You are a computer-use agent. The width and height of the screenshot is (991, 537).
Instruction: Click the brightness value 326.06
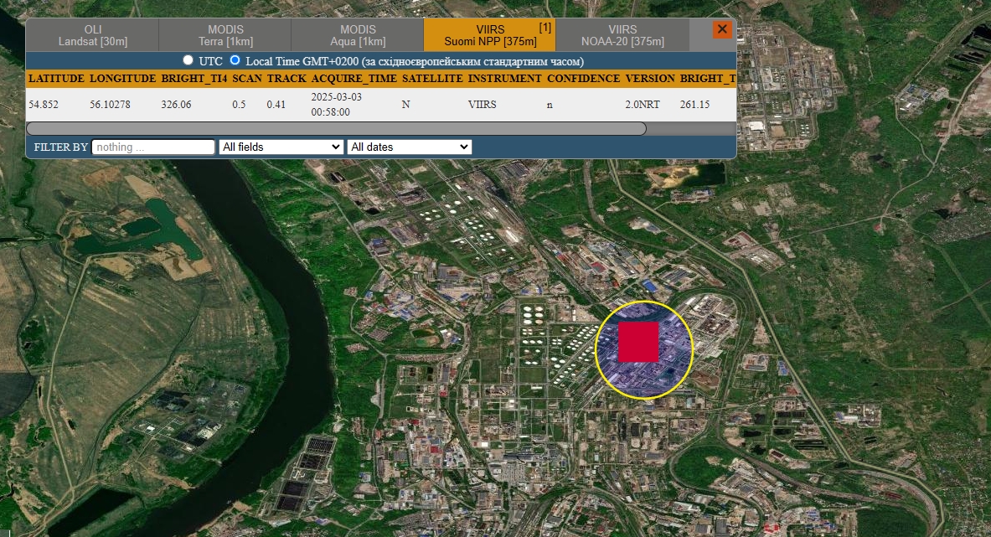[176, 104]
